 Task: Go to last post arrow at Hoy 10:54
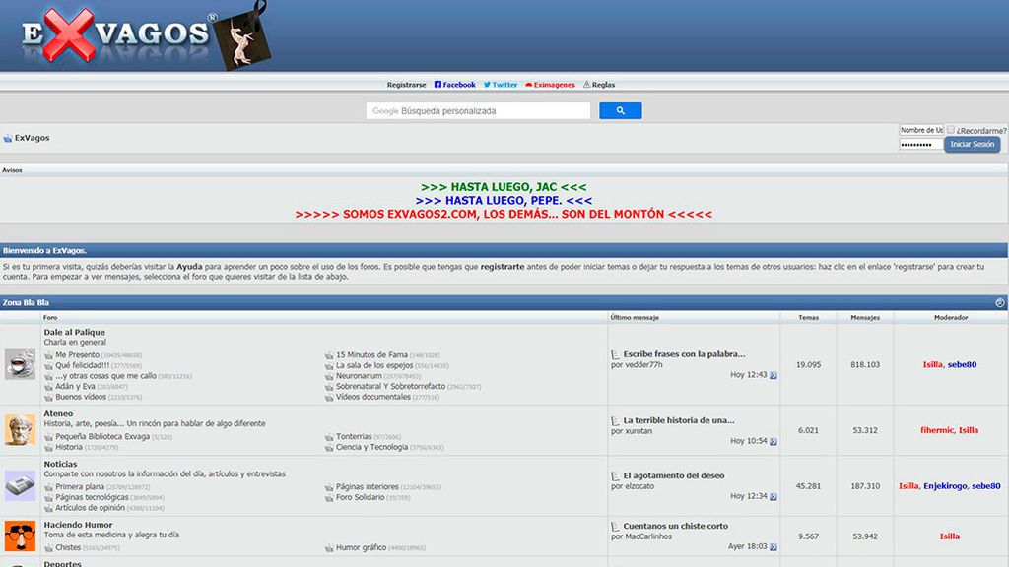pos(774,442)
